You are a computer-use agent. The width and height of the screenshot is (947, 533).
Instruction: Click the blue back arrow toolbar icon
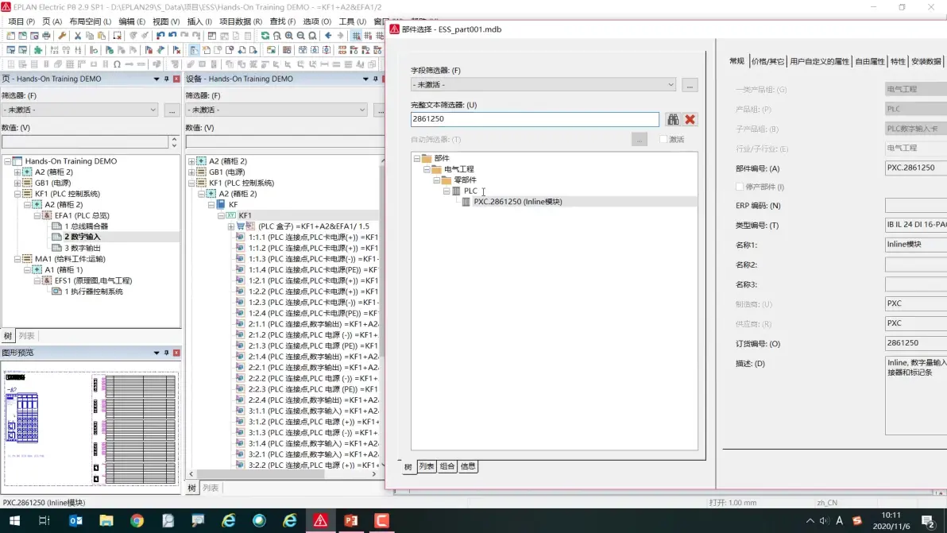(328, 36)
